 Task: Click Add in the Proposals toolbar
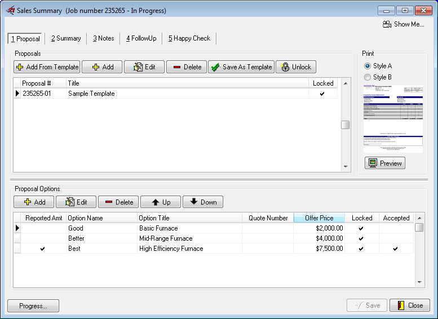point(102,67)
